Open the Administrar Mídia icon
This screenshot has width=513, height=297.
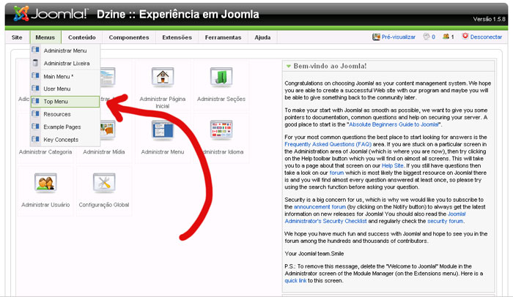108,130
